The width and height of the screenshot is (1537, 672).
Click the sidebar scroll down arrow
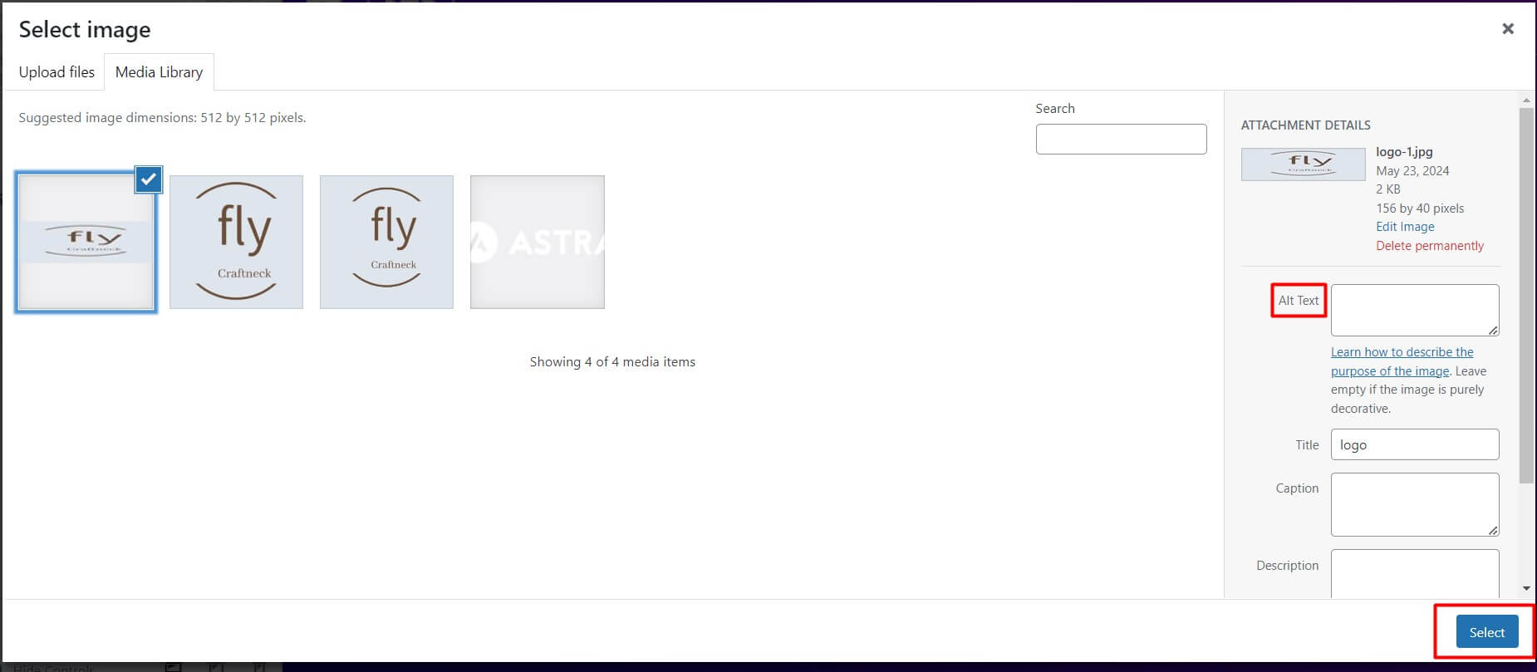tap(1526, 588)
